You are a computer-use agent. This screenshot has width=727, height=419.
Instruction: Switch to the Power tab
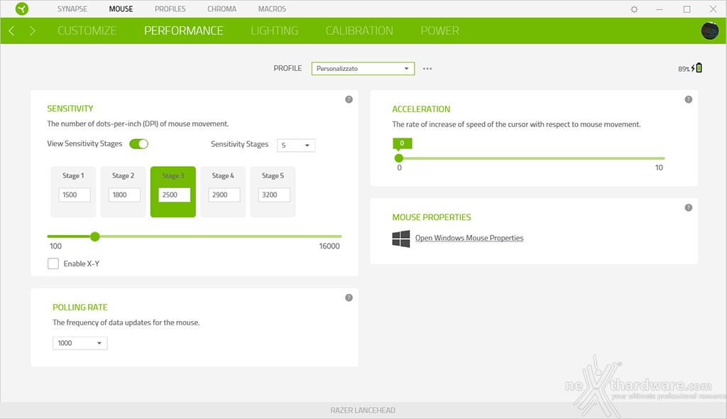point(440,31)
